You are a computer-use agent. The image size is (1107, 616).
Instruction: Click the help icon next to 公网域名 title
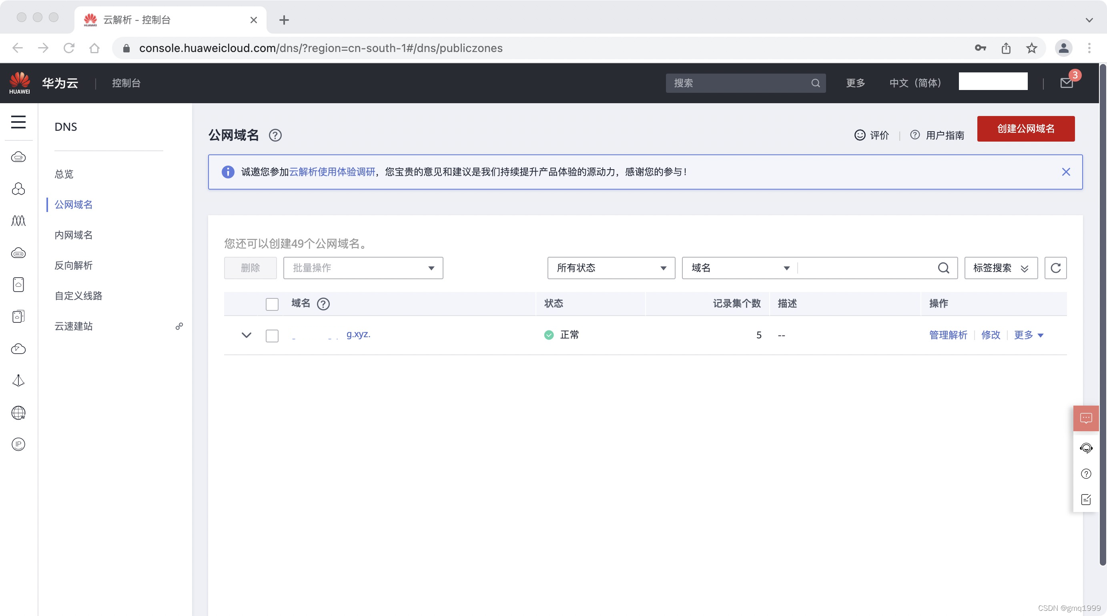(x=275, y=135)
